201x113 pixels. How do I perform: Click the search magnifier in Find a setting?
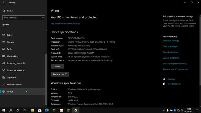point(43,18)
